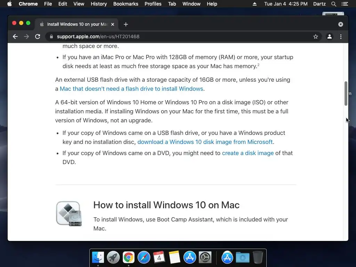
Task: Click the desktop drive icon behind Chrome
Action: (333, 14)
